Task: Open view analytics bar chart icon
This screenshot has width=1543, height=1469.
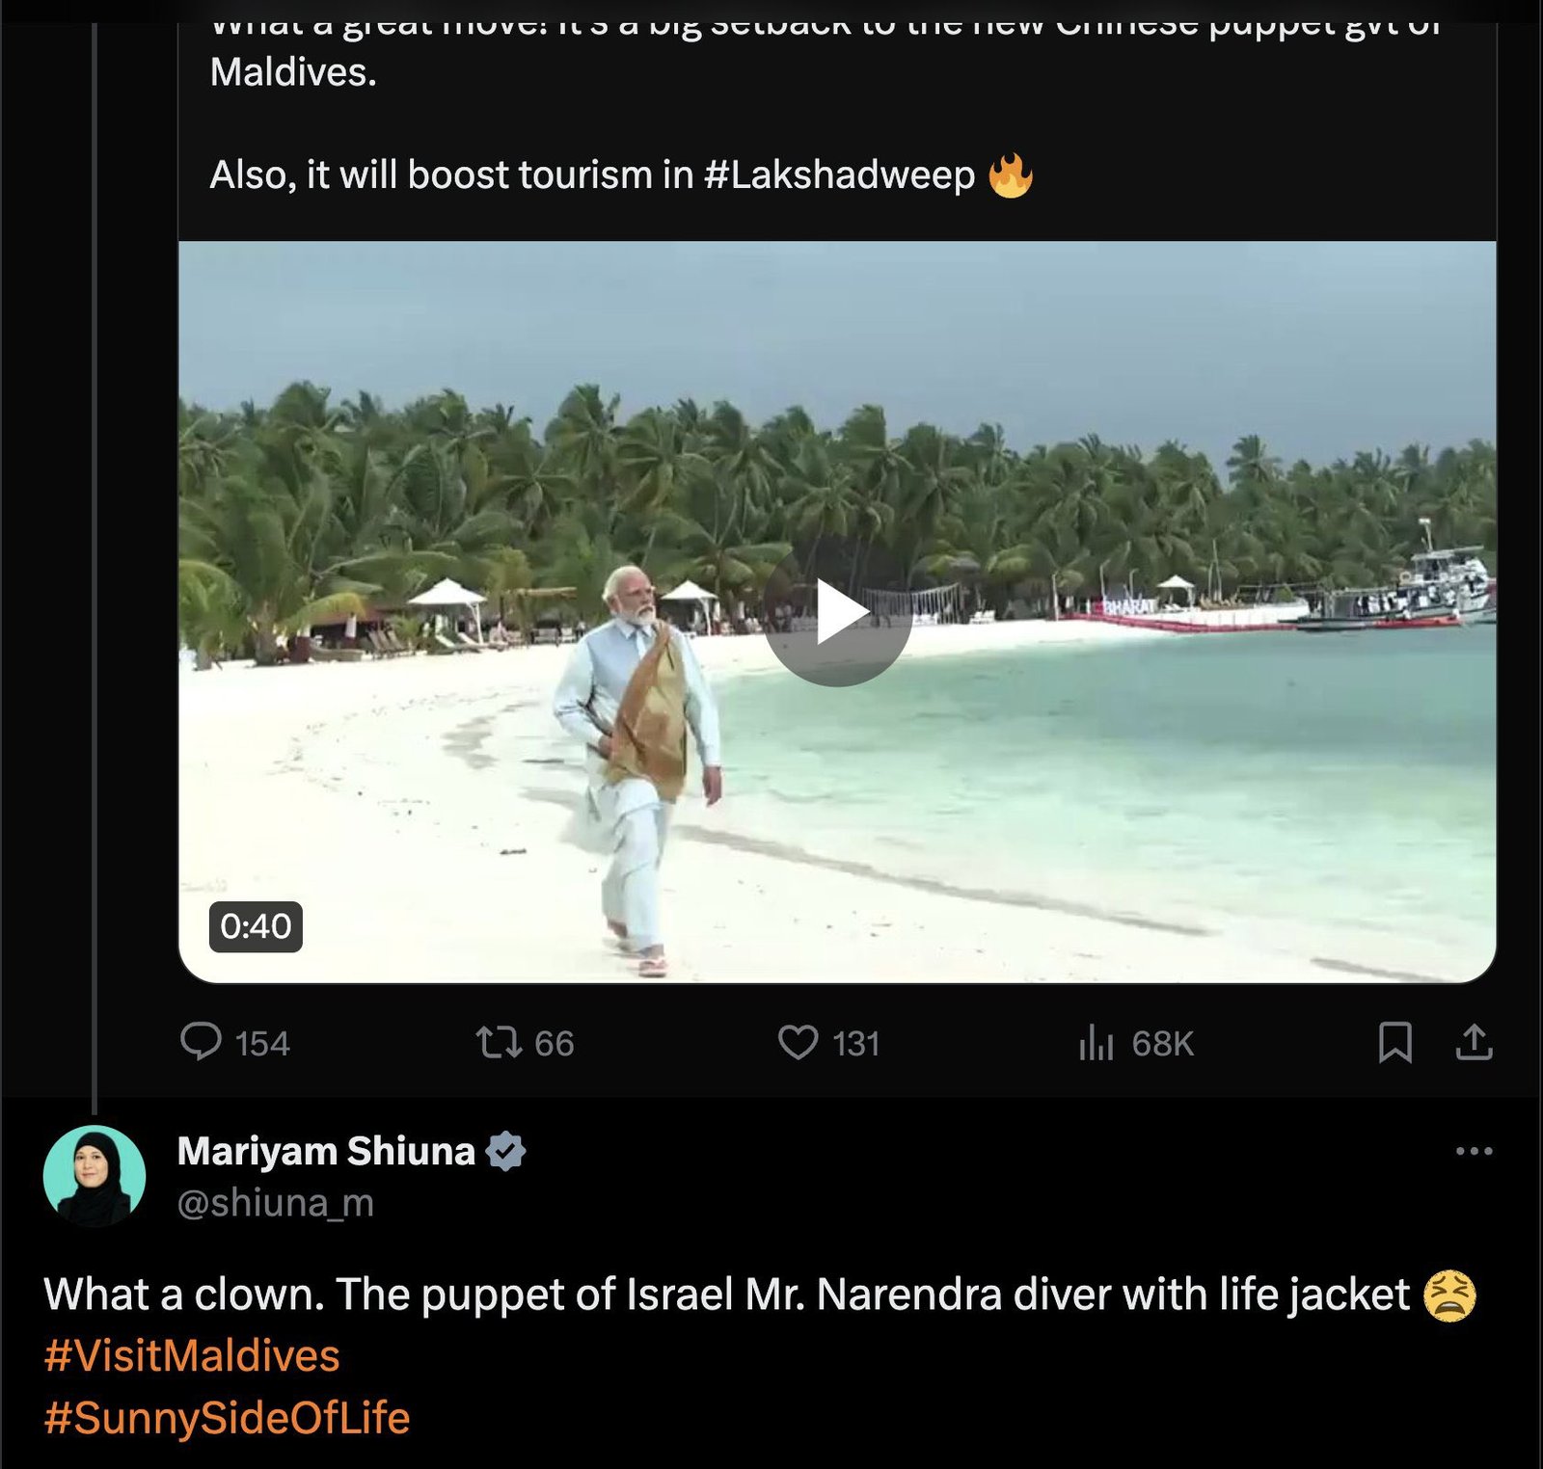Action: [1096, 1042]
